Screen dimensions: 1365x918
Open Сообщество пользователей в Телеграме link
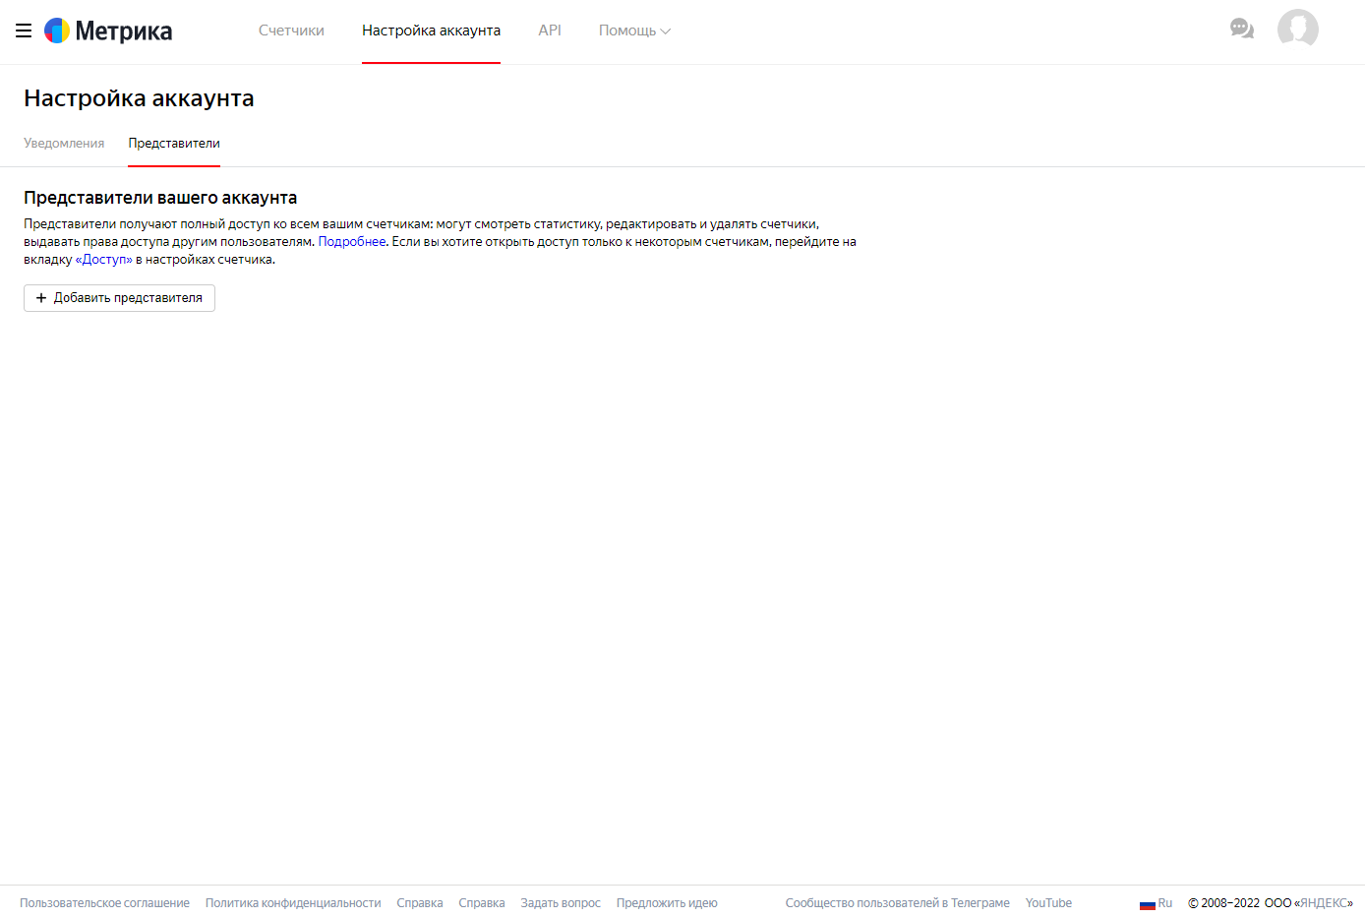897,903
